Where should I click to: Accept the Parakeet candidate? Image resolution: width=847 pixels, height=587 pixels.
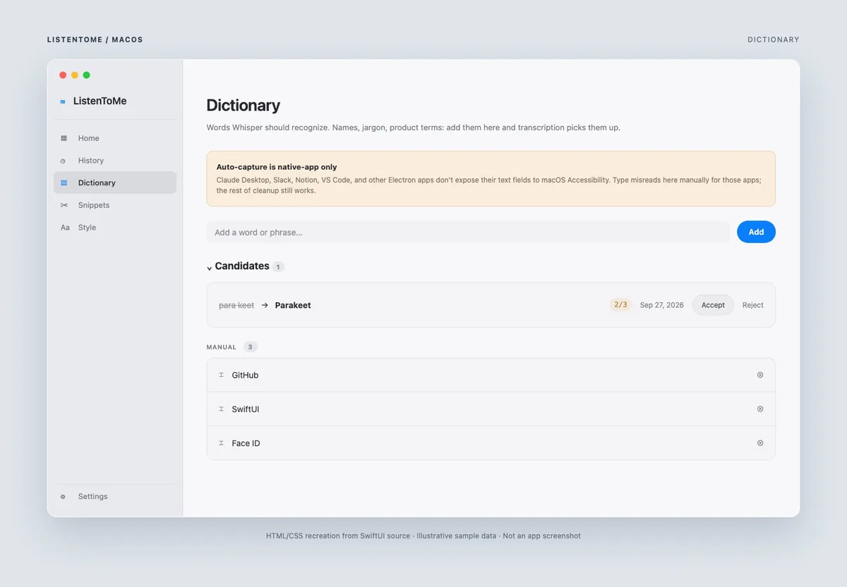coord(713,305)
